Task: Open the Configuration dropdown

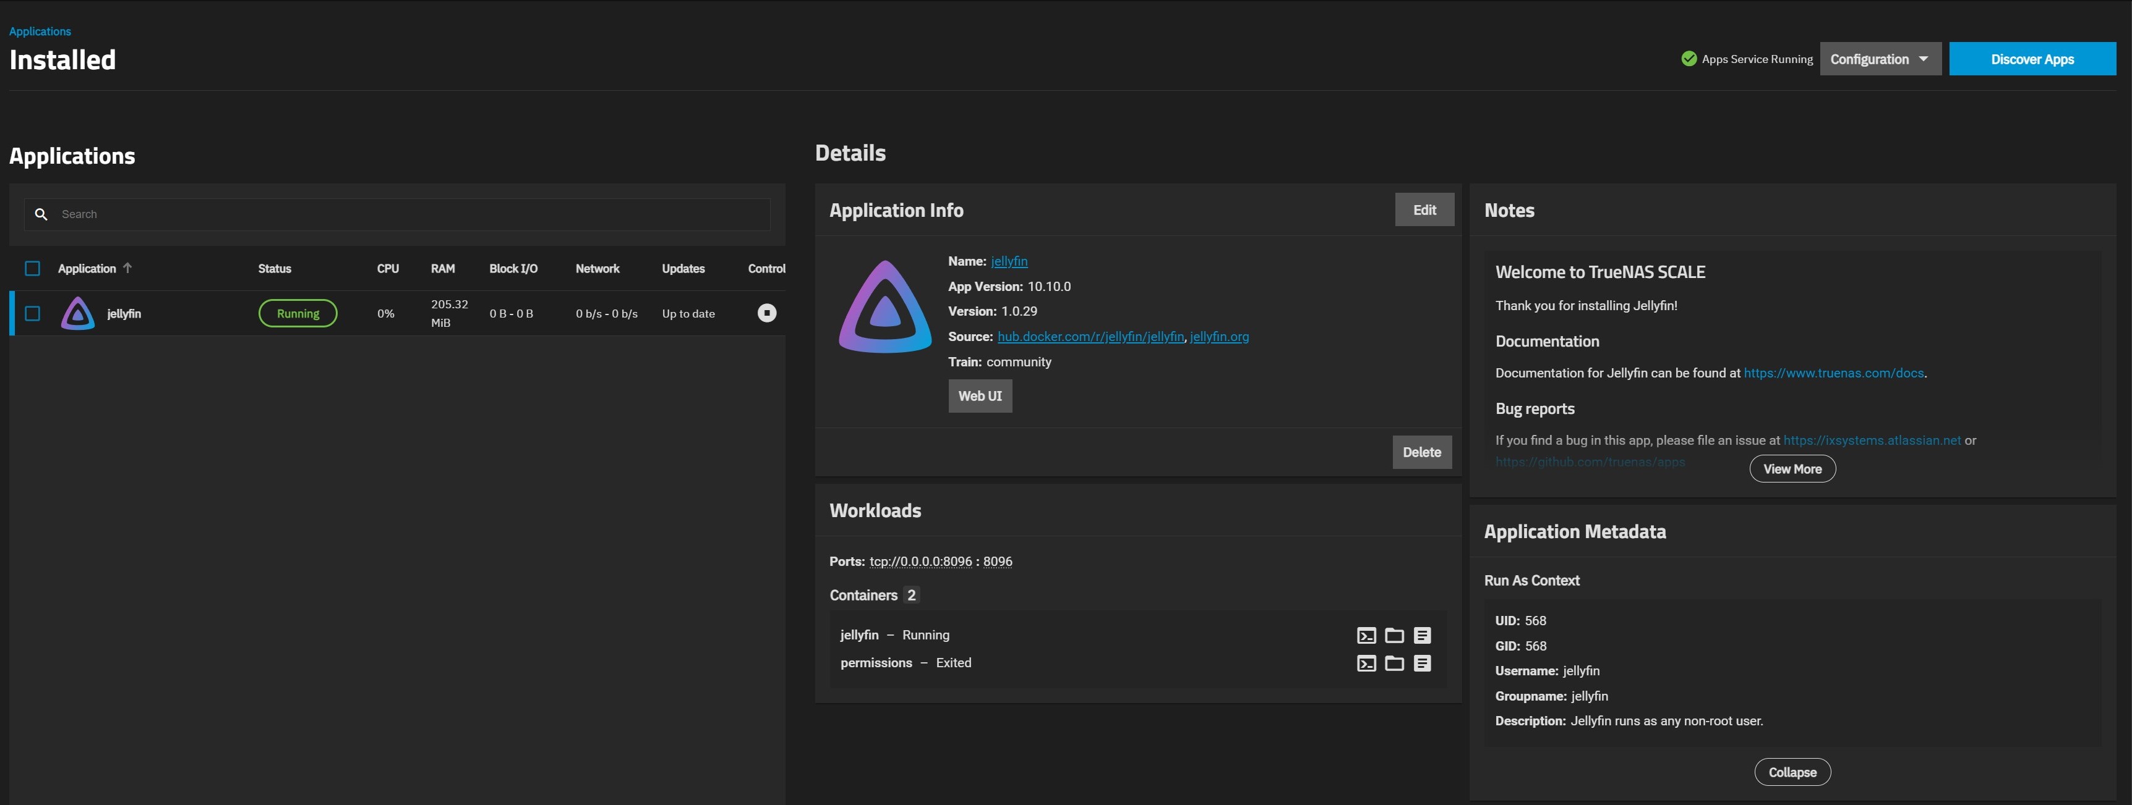Action: tap(1880, 59)
